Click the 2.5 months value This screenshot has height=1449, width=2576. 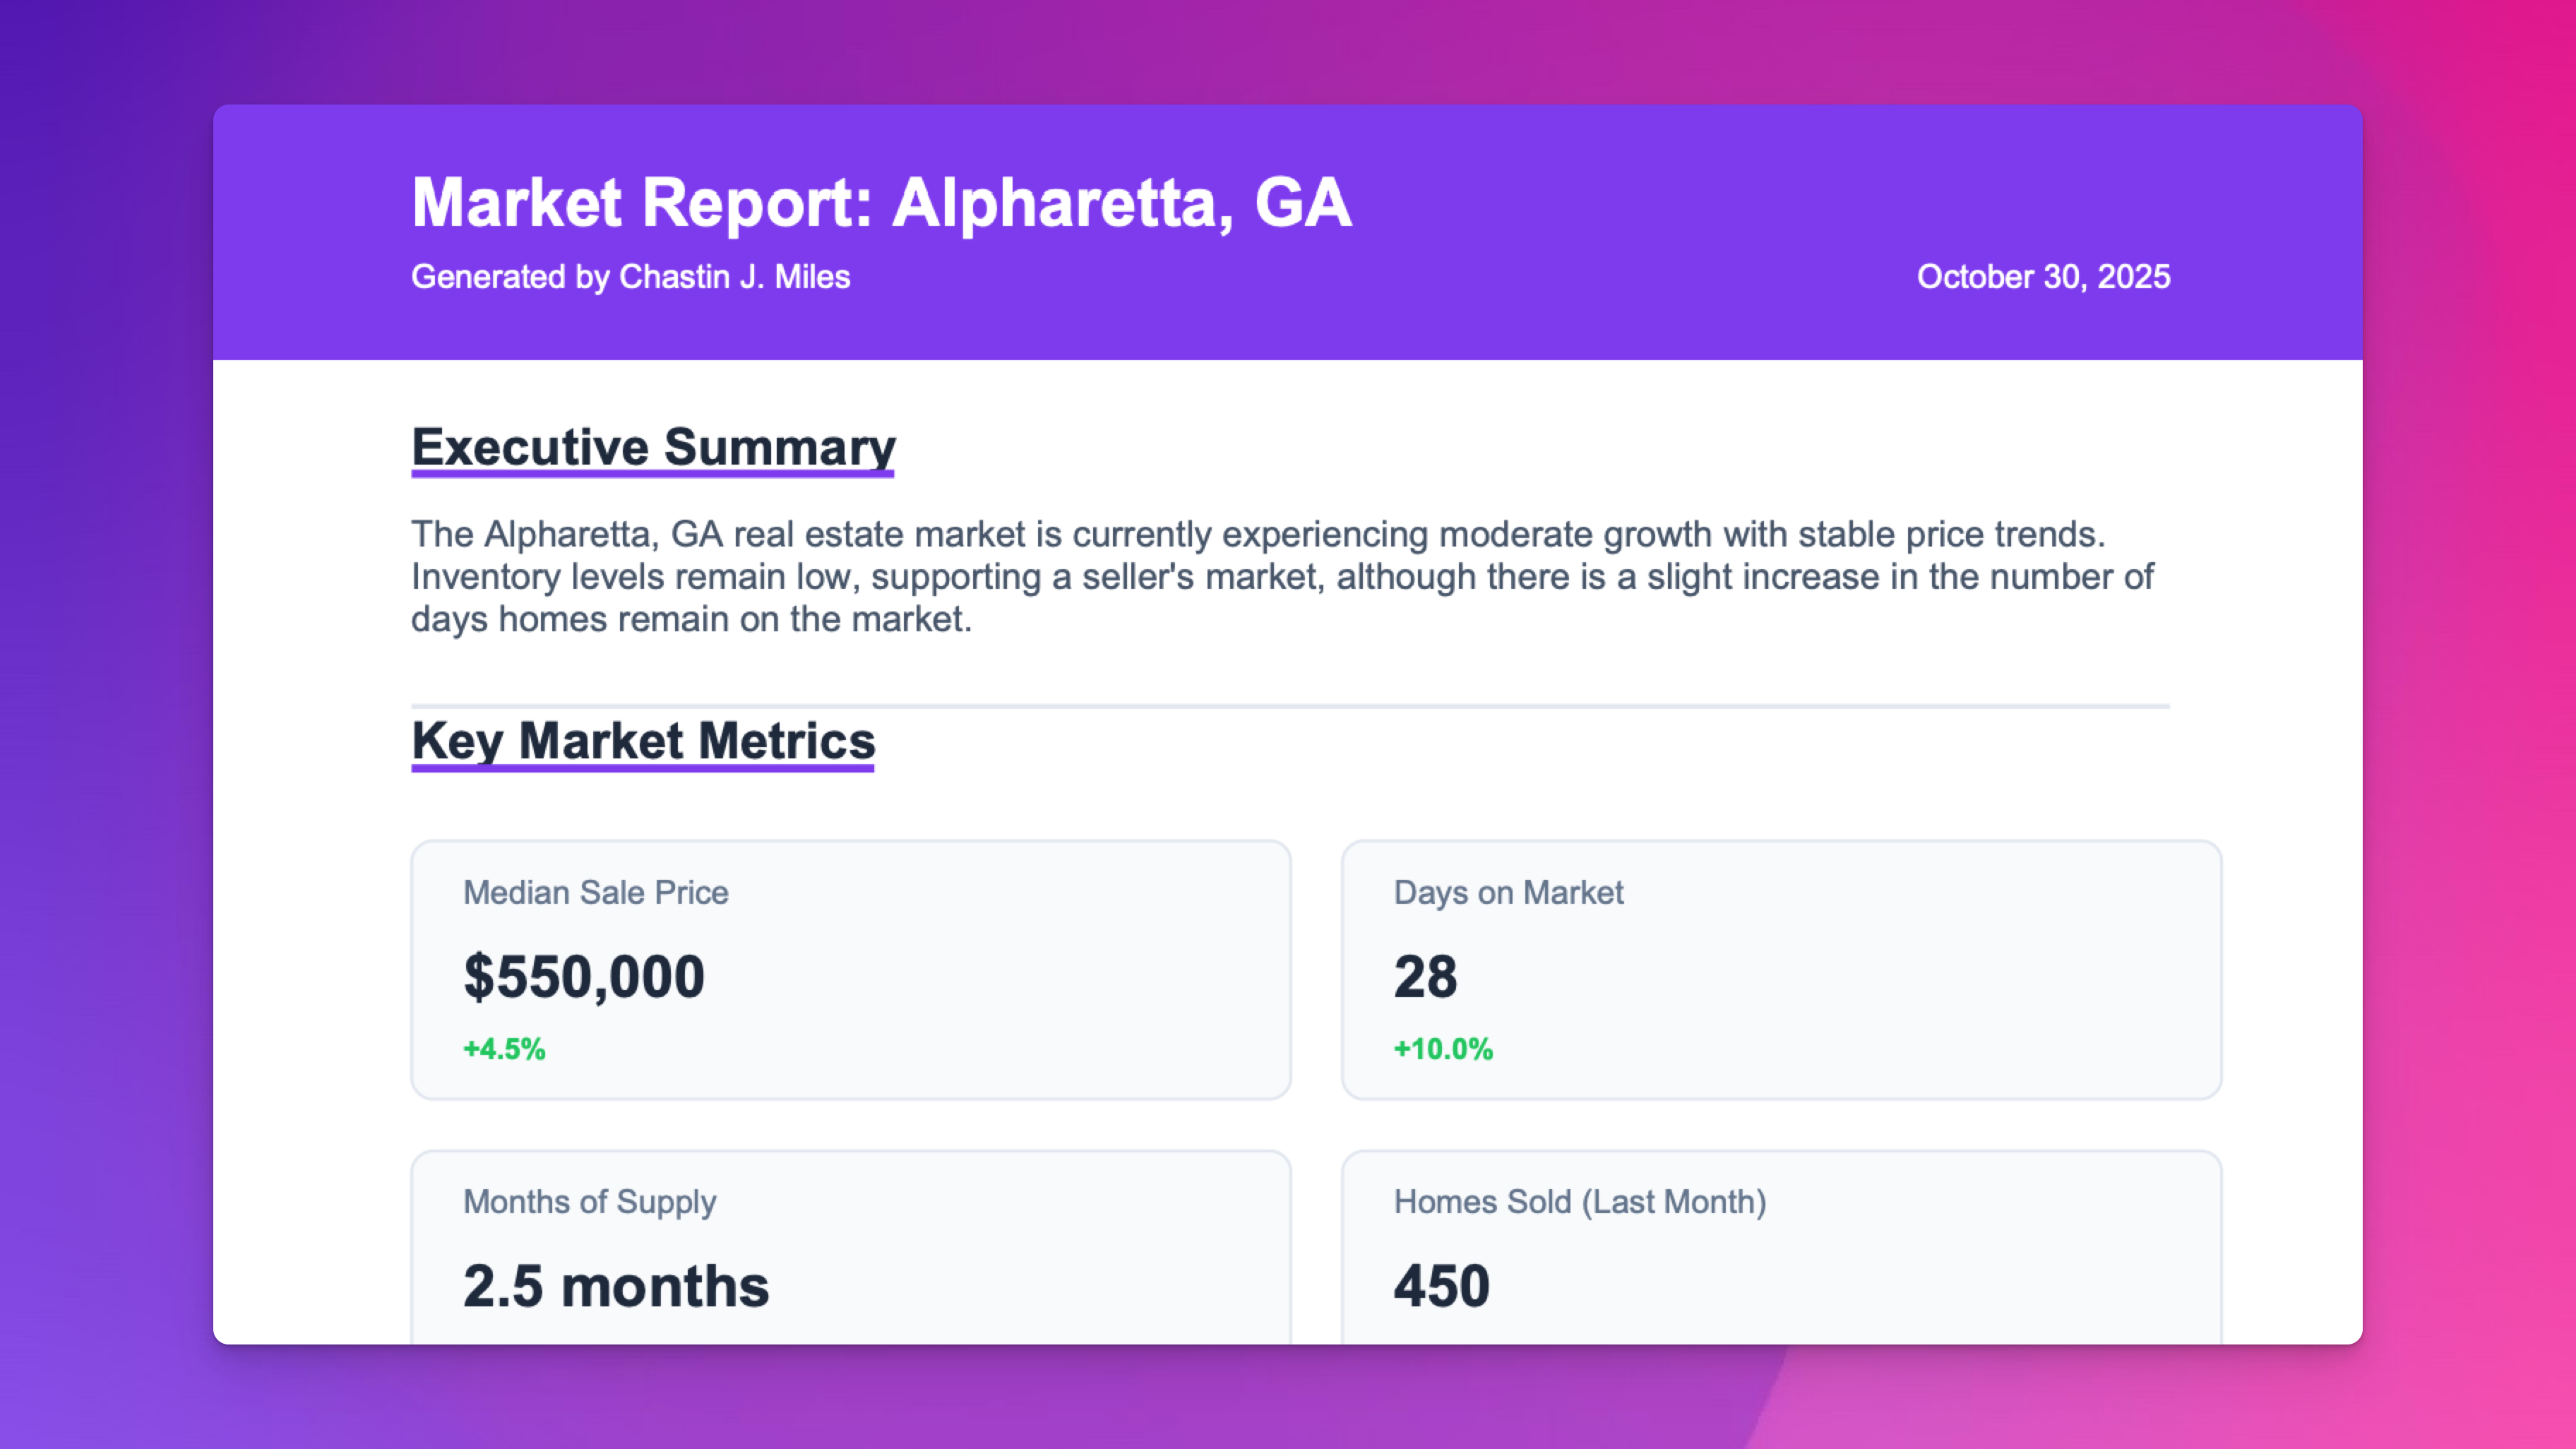(616, 1286)
